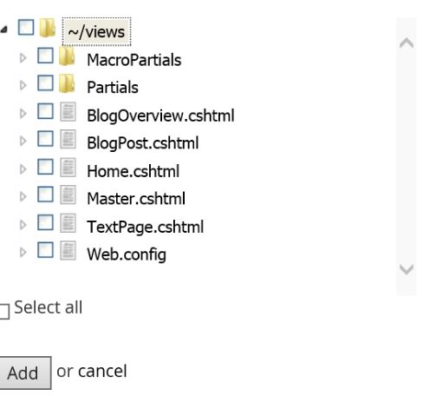
Task: Check the ~/views root folder checkbox
Action: 26,27
